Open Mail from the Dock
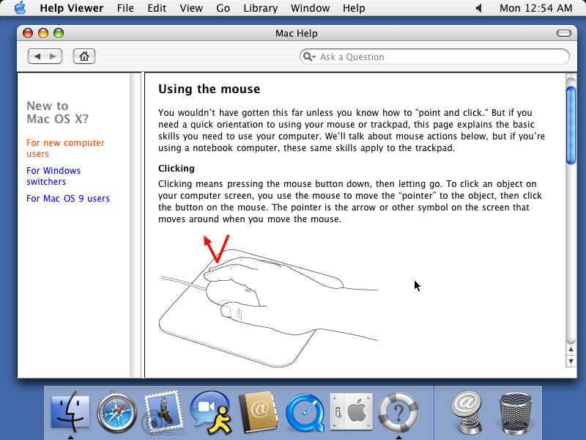Image resolution: width=586 pixels, height=440 pixels. [x=164, y=412]
